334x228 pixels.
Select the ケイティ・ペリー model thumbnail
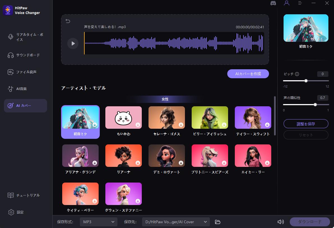click(x=80, y=194)
